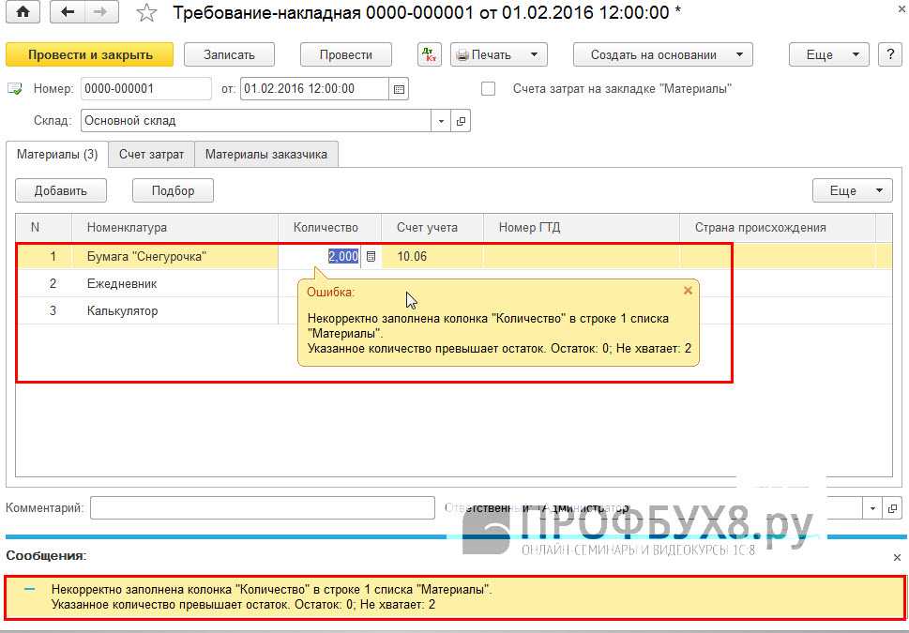Click the Номенклатура column header
This screenshot has width=909, height=633.
[174, 228]
